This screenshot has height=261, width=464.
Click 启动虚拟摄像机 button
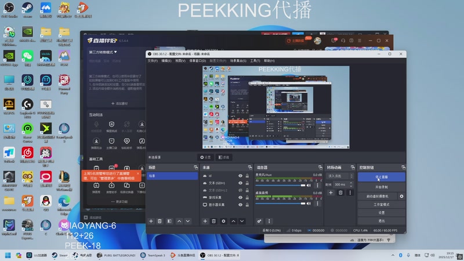(378, 196)
